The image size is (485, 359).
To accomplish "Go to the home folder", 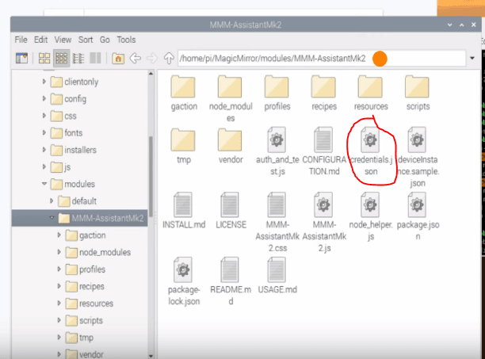I will (x=118, y=58).
